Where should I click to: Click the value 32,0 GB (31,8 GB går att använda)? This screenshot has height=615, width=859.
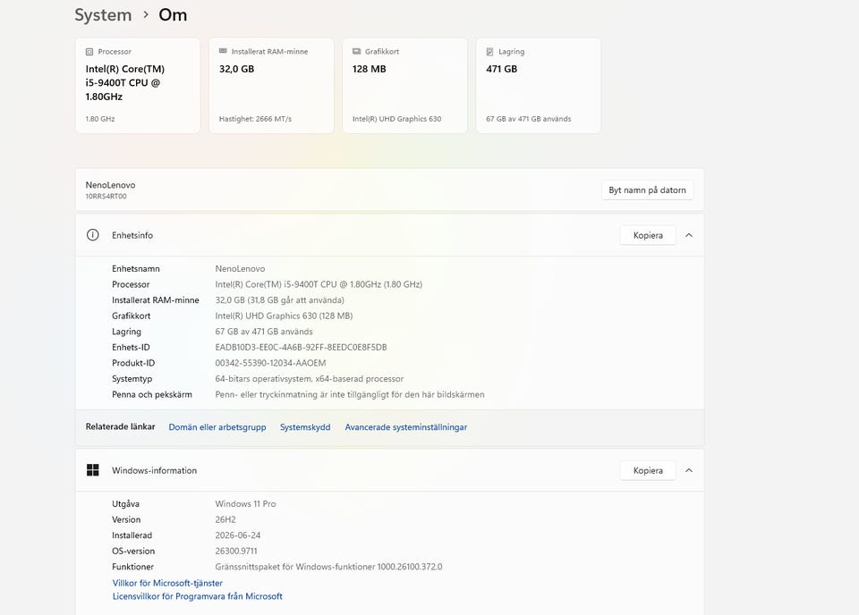pyautogui.click(x=280, y=300)
